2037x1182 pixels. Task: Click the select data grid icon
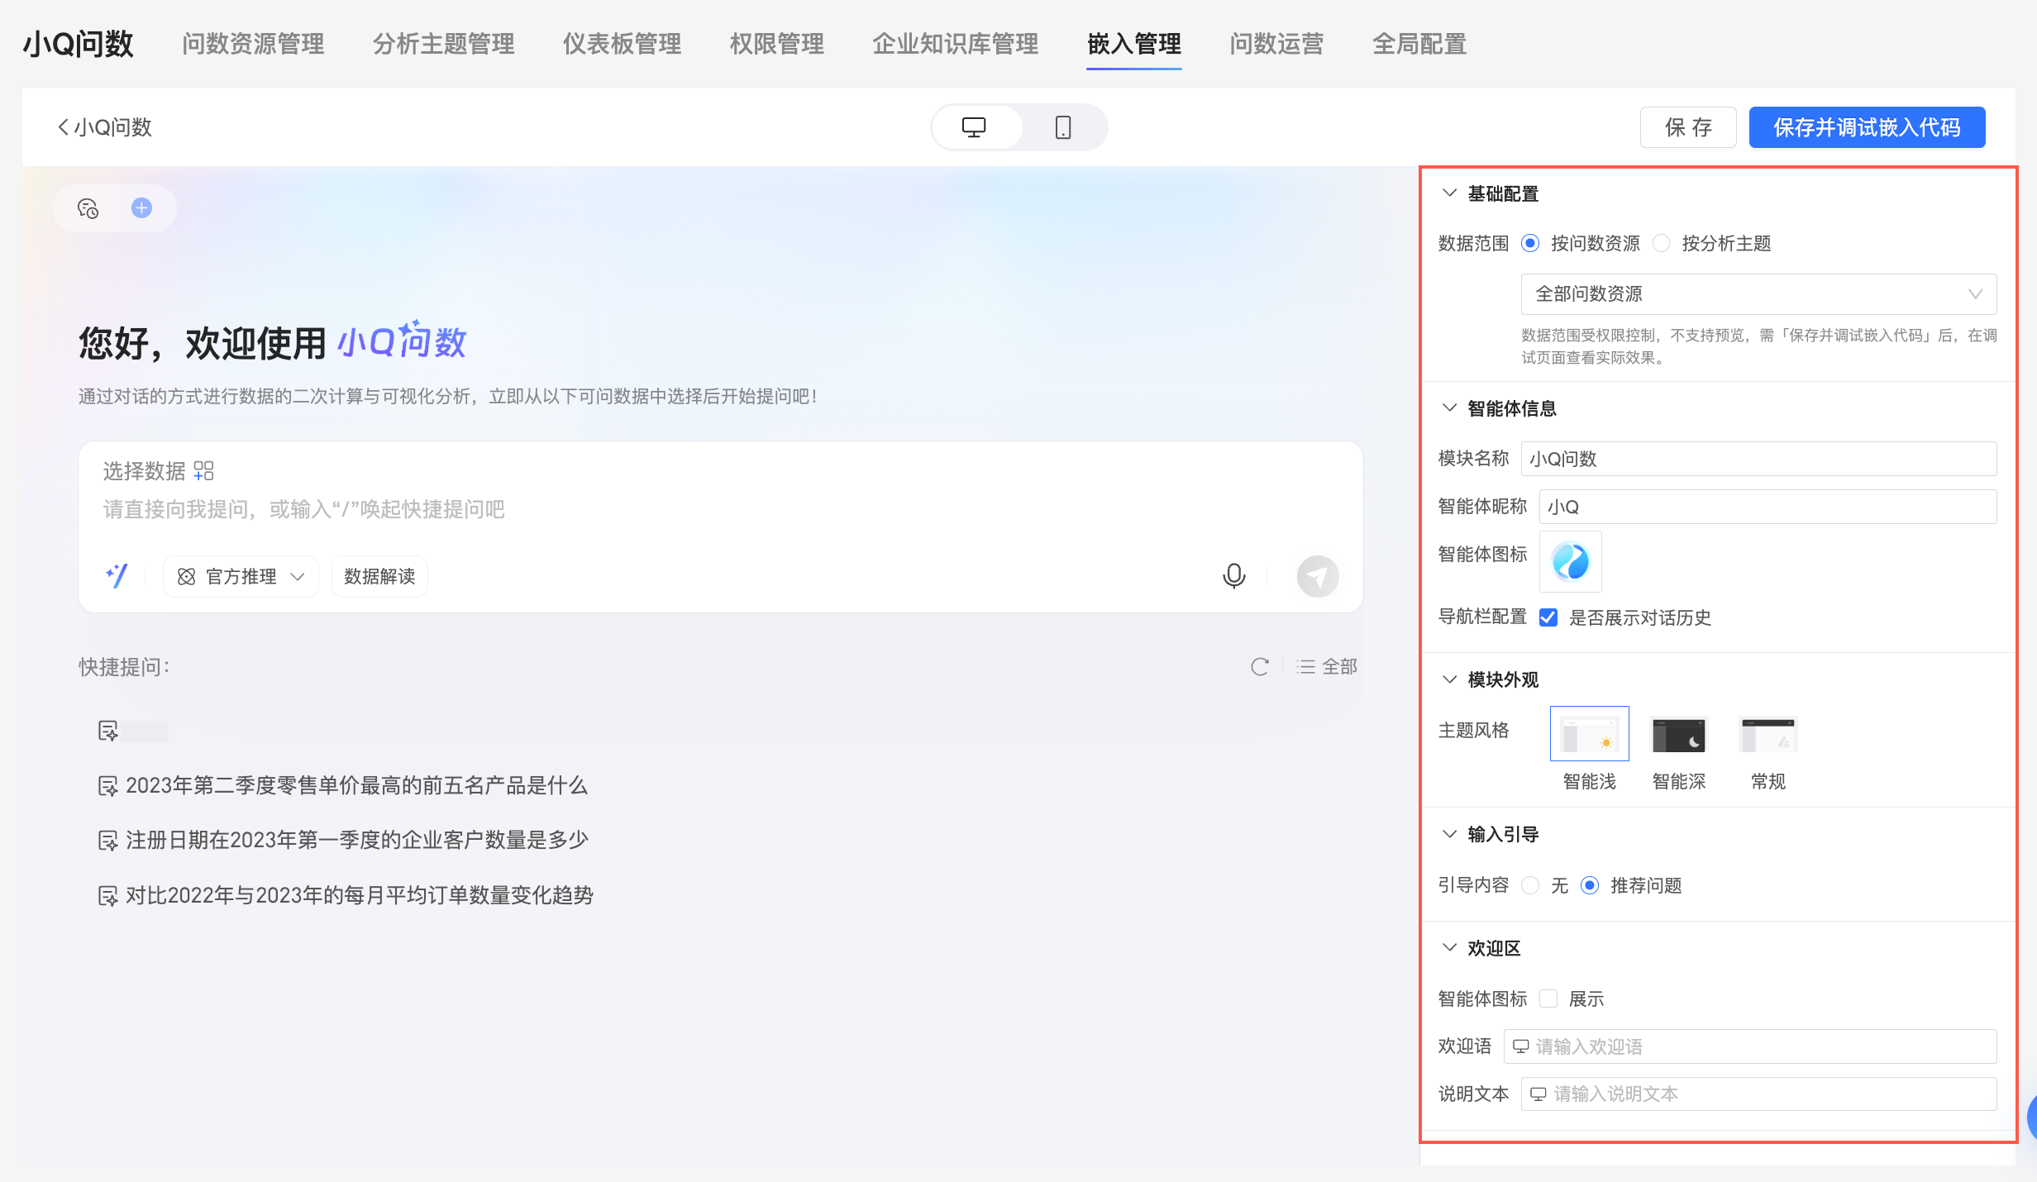point(203,471)
